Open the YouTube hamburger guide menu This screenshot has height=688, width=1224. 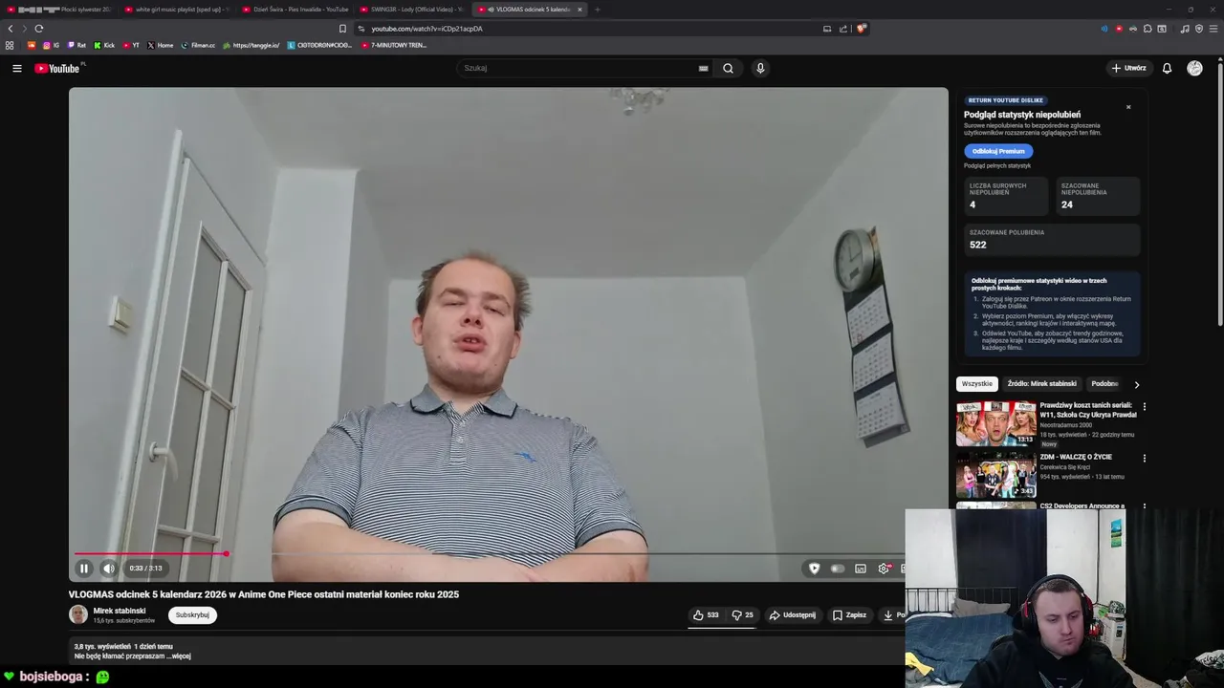[16, 68]
